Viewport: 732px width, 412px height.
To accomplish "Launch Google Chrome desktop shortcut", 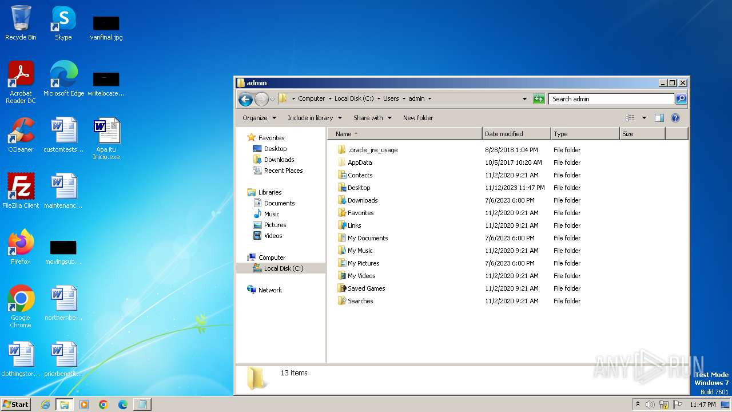I will click(21, 307).
